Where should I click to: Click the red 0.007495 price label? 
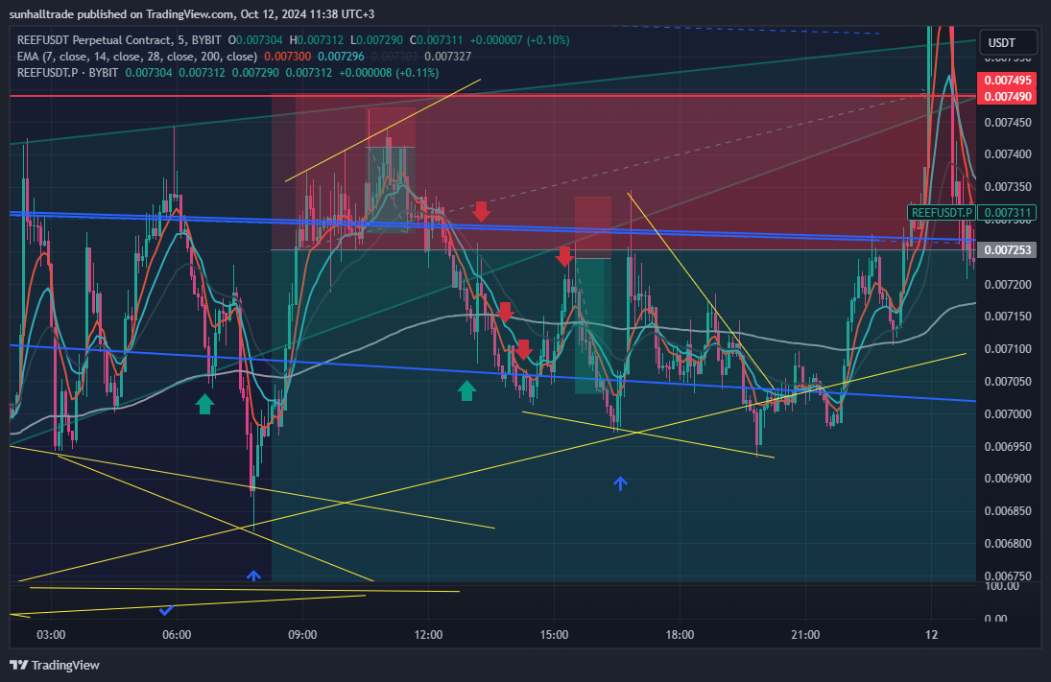1008,81
